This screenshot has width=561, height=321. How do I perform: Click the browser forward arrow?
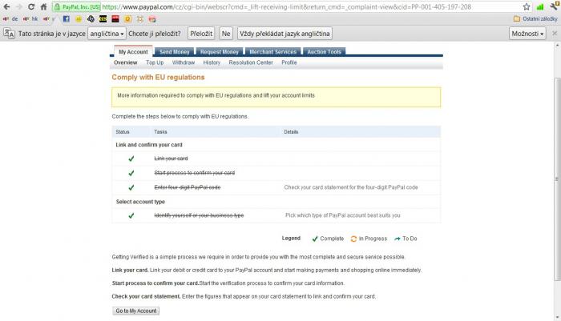point(19,6)
